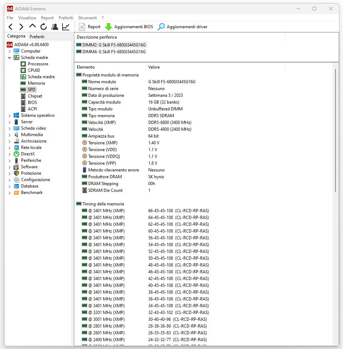This screenshot has width=343, height=349.
Task: Expand the Software tree node
Action: click(x=9, y=167)
